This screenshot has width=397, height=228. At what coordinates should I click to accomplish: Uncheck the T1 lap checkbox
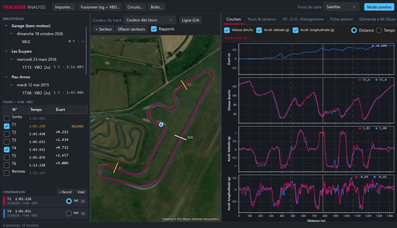[7, 126]
